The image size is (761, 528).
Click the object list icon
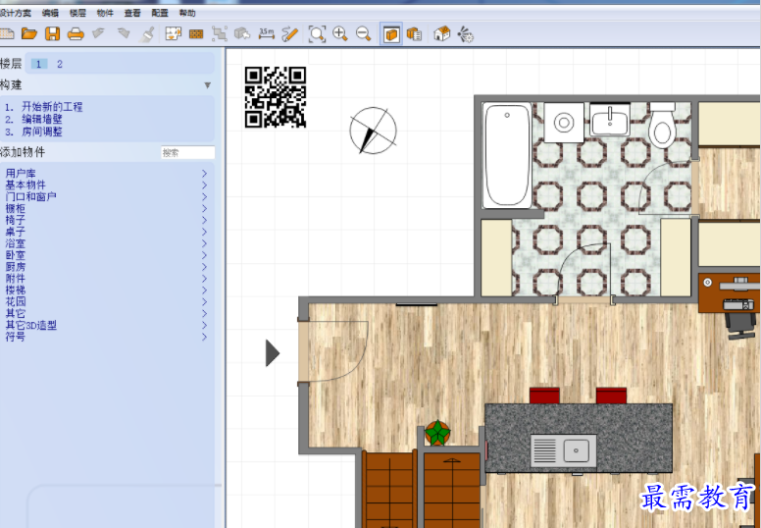click(x=414, y=34)
